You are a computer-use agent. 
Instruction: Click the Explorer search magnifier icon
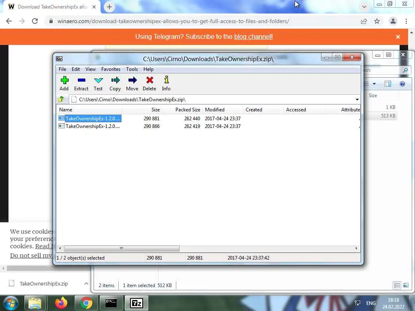[x=405, y=70]
